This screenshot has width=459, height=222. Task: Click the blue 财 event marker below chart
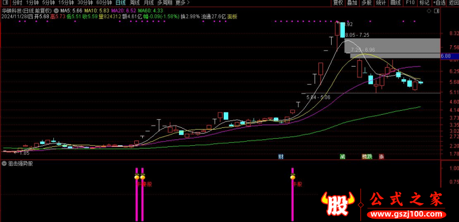[281, 157]
